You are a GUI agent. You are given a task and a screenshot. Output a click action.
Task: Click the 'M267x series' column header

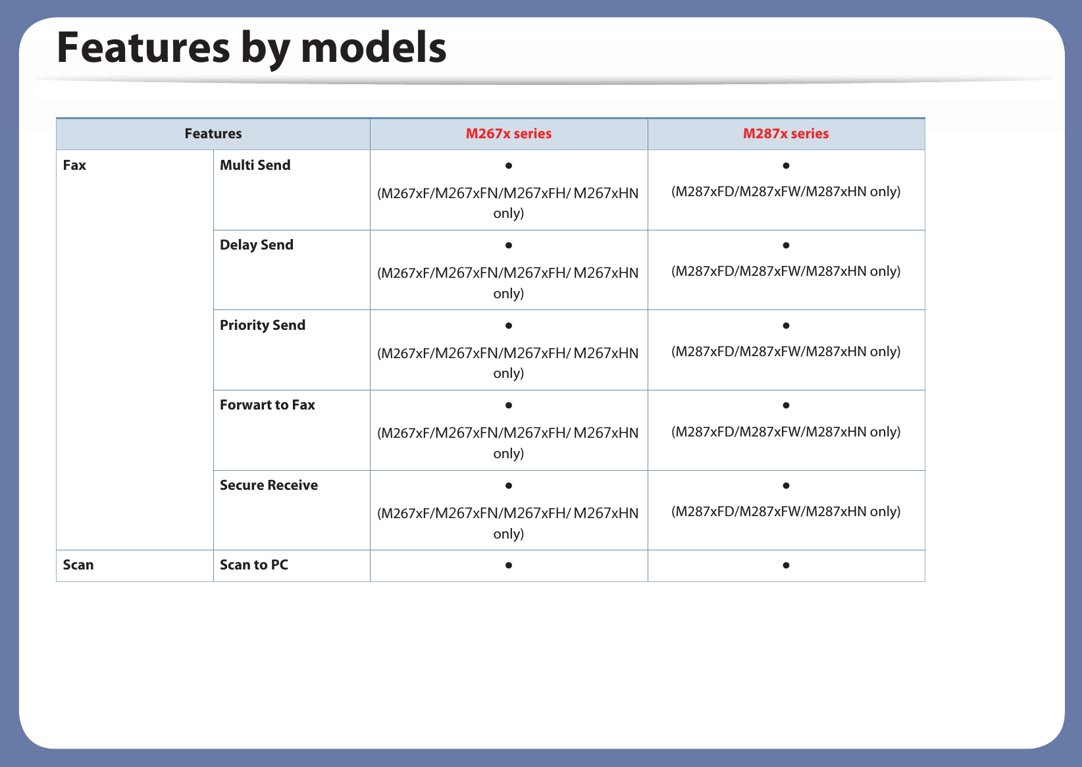click(x=509, y=134)
